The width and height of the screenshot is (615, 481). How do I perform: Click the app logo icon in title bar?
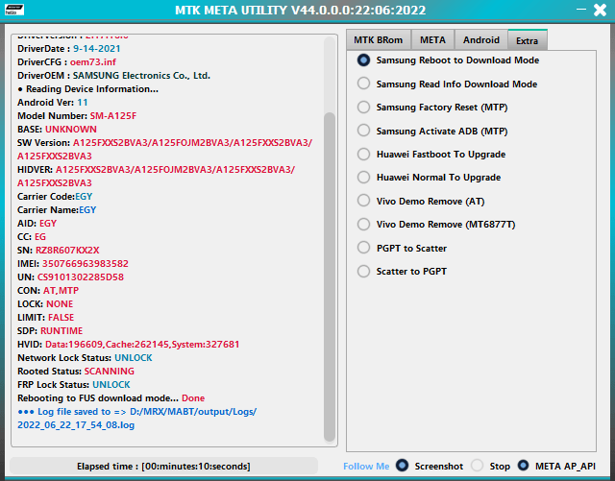click(x=14, y=10)
